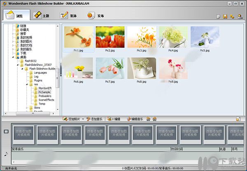
Task: Click the folder tree scroll-down arrow
Action: [58, 109]
